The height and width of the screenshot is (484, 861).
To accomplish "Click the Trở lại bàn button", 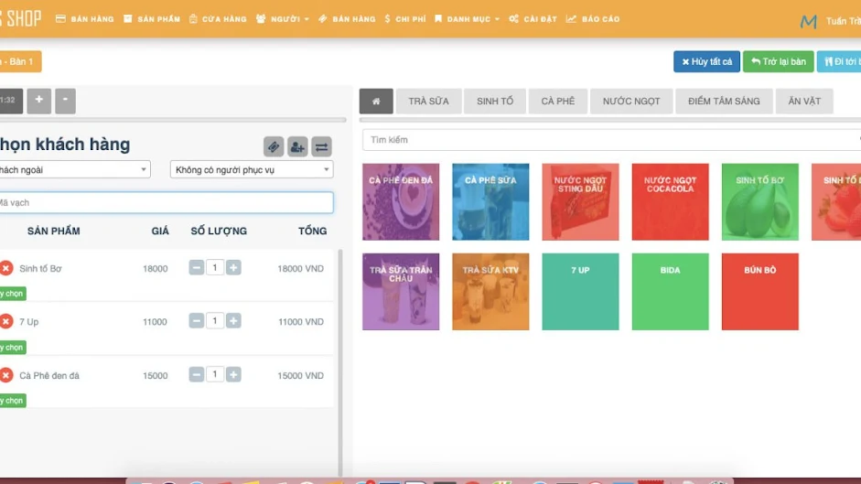I will pyautogui.click(x=778, y=61).
